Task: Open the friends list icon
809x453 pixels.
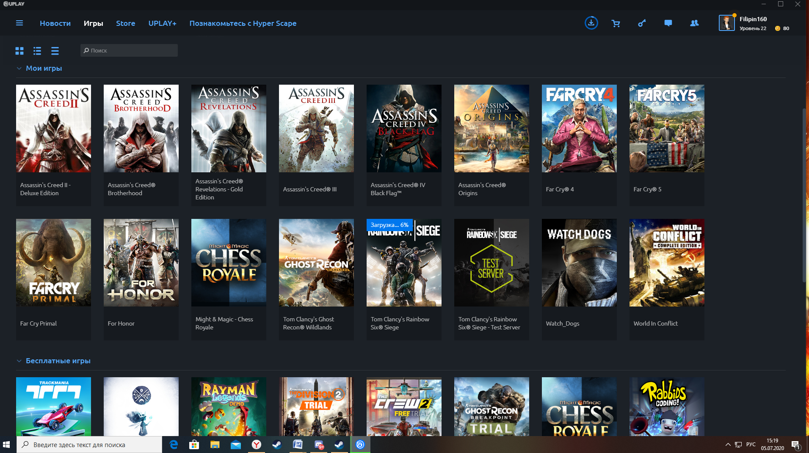Action: [x=694, y=23]
